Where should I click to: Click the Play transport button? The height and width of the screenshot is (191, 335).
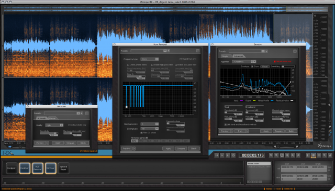pyautogui.click(x=222, y=155)
